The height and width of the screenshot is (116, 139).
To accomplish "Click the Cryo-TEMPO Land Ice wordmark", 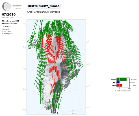I will [x=16, y=7].
